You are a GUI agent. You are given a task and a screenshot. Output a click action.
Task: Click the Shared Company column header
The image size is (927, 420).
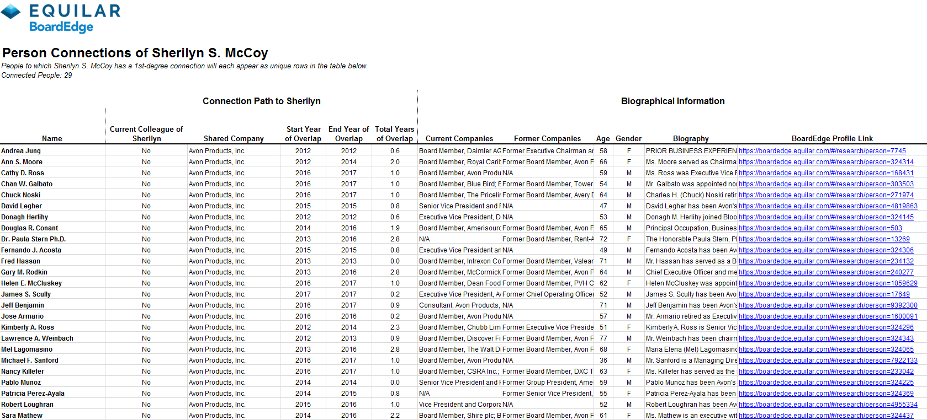coord(234,139)
